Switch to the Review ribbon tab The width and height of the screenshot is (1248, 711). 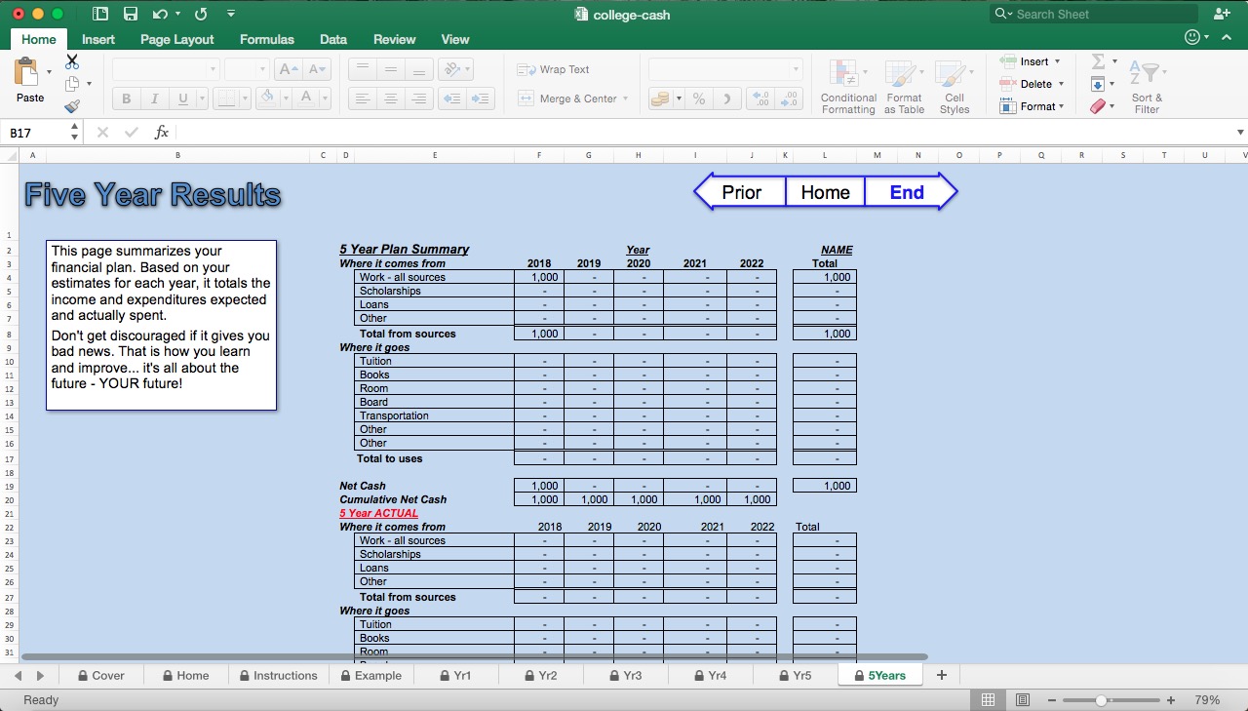[x=395, y=39]
